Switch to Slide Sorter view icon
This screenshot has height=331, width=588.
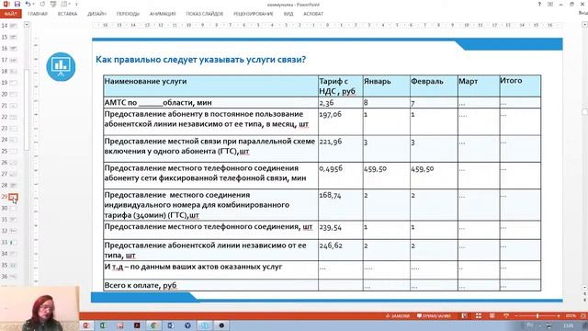(x=479, y=316)
